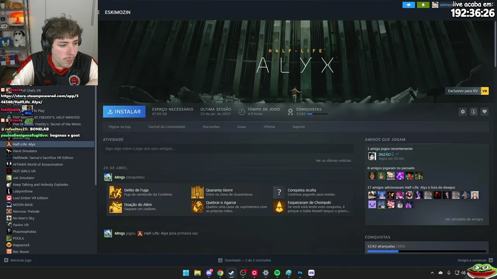Open the game settings gear icon
This screenshot has width=497, height=279.
tap(462, 112)
